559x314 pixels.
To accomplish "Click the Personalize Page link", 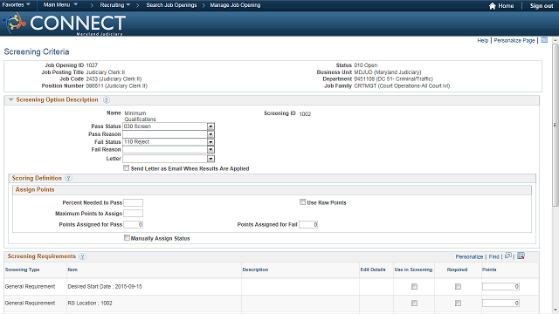I will 514,41.
